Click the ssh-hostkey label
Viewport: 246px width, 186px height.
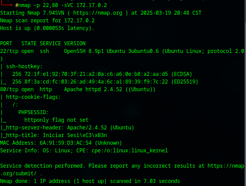tap(24, 66)
